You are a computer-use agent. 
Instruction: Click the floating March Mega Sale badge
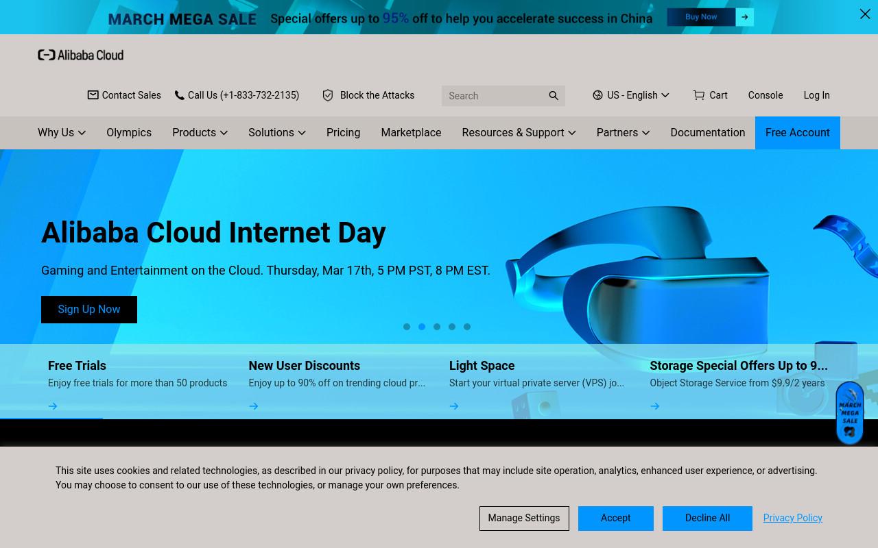coord(850,413)
